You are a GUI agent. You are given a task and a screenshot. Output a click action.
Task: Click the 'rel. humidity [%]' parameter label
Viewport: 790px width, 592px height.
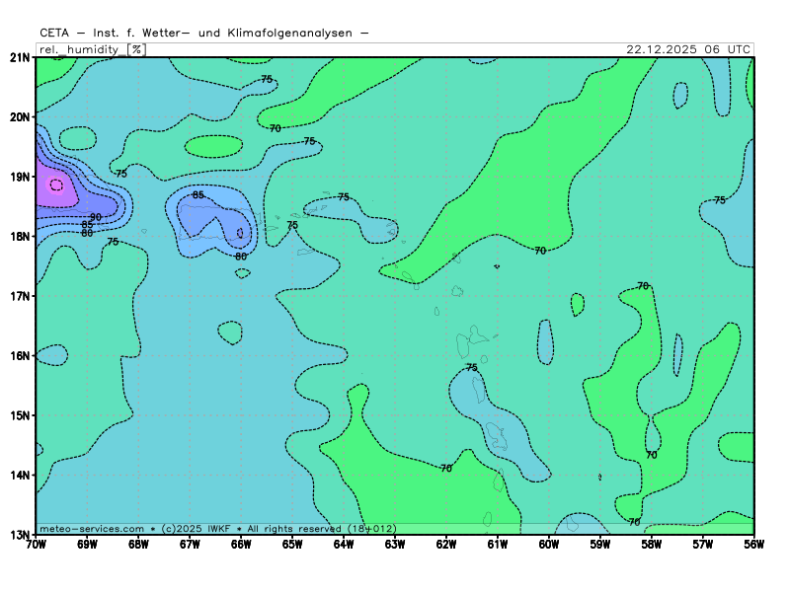(91, 48)
